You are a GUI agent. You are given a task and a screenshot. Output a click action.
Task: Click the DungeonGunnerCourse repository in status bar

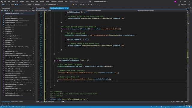point(169,107)
